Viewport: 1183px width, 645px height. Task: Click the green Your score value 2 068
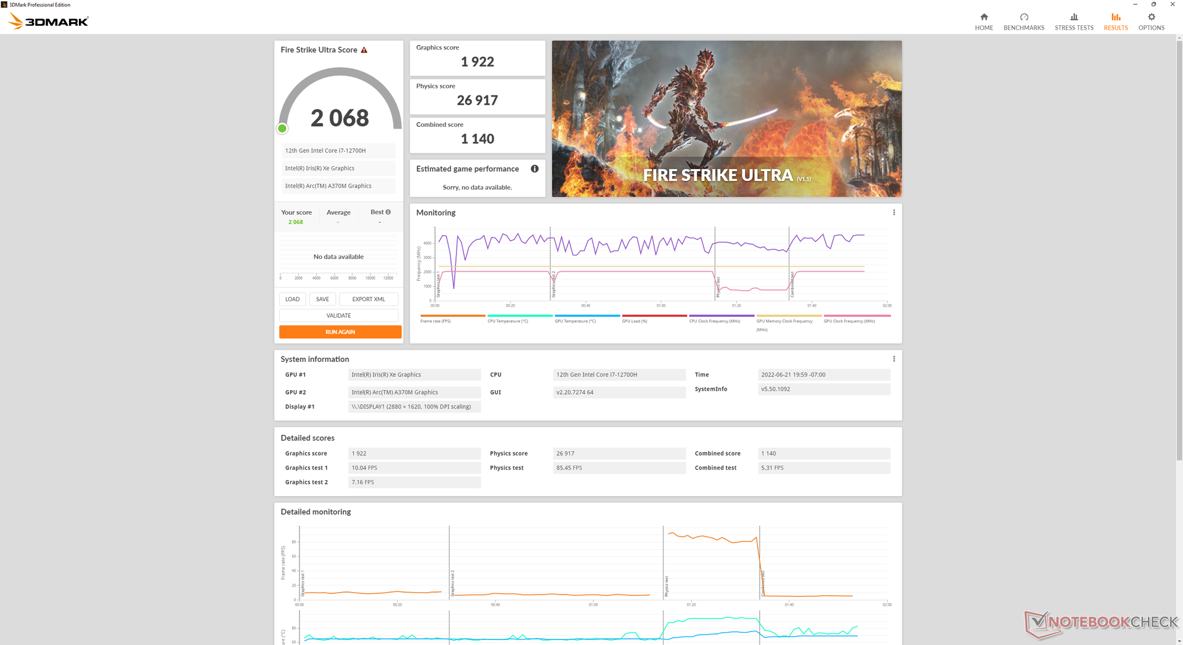(x=296, y=222)
